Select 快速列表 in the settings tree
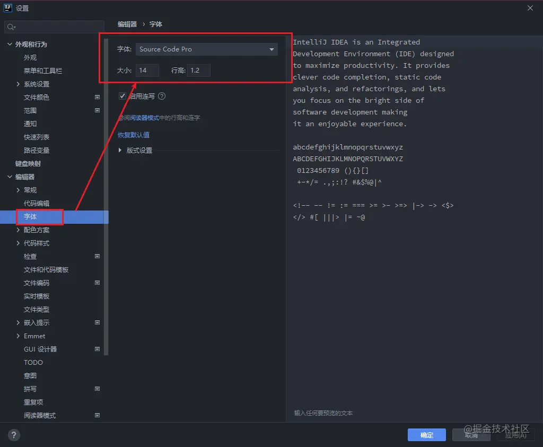 [x=37, y=137]
